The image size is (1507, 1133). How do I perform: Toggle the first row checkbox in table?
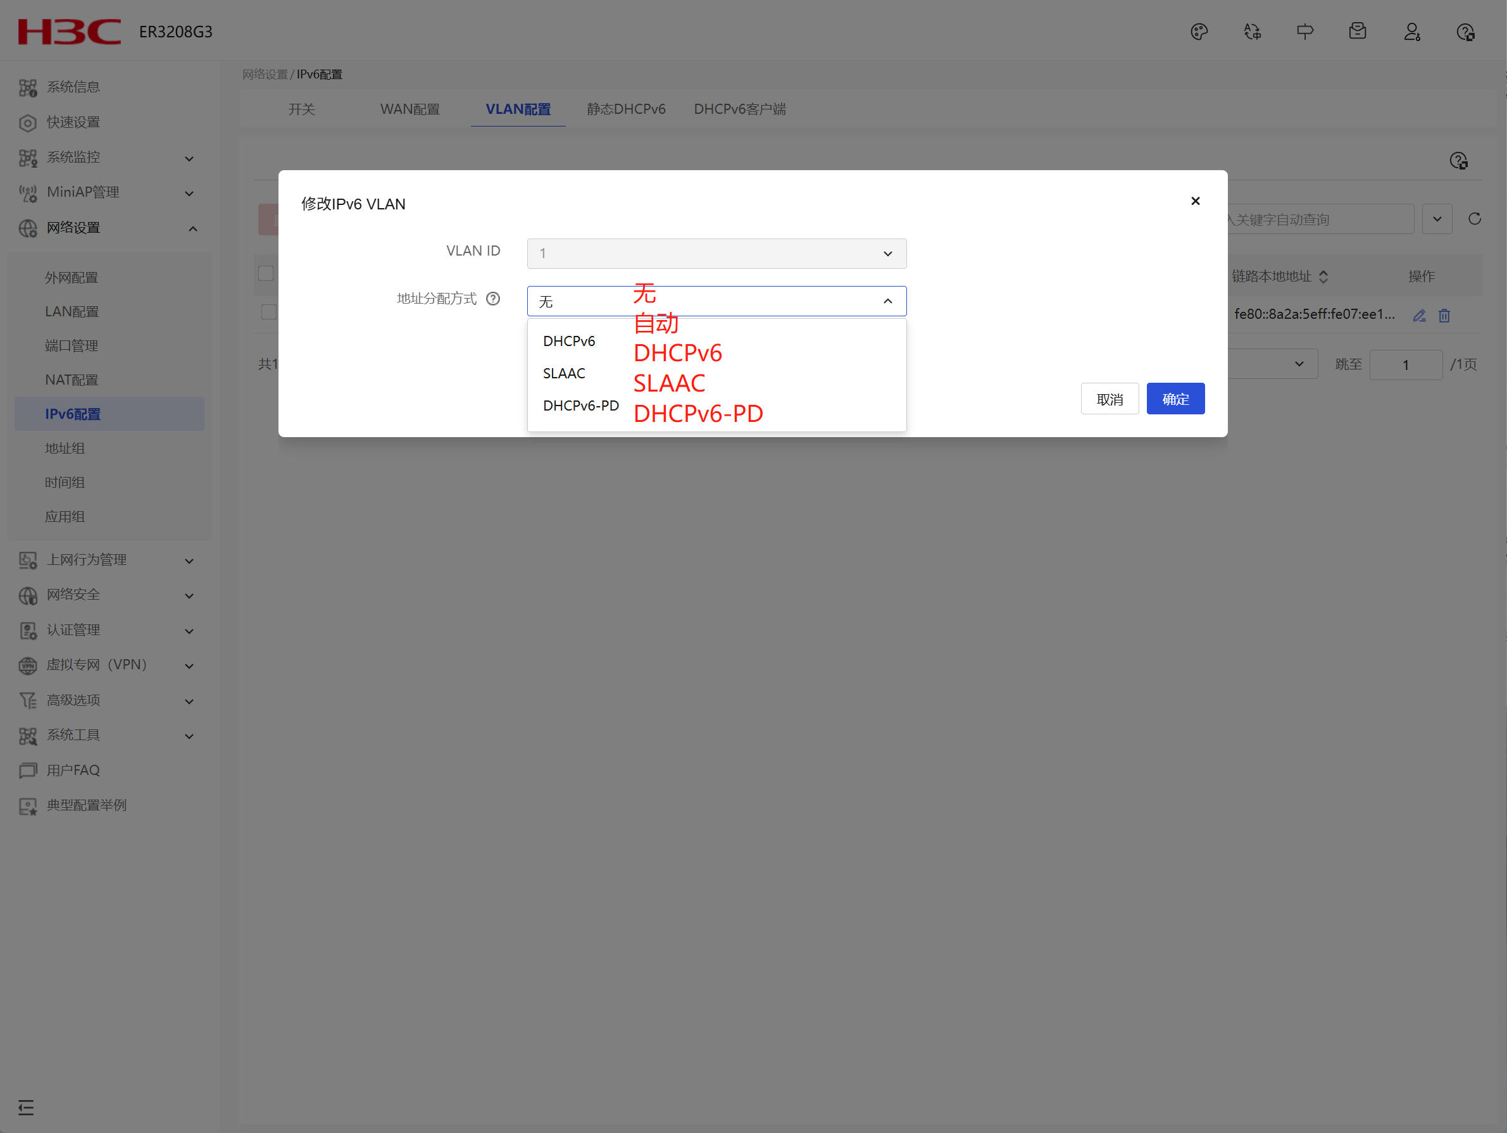pos(268,312)
